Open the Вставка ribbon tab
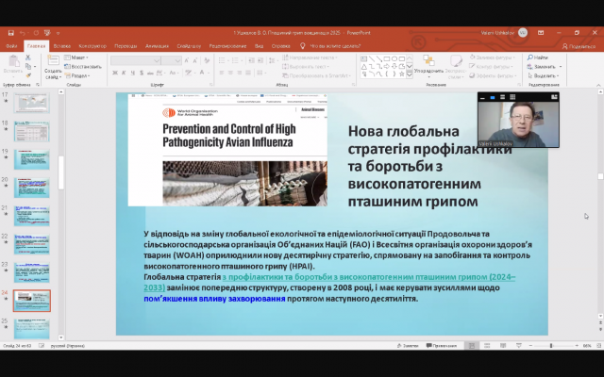 pyautogui.click(x=62, y=45)
